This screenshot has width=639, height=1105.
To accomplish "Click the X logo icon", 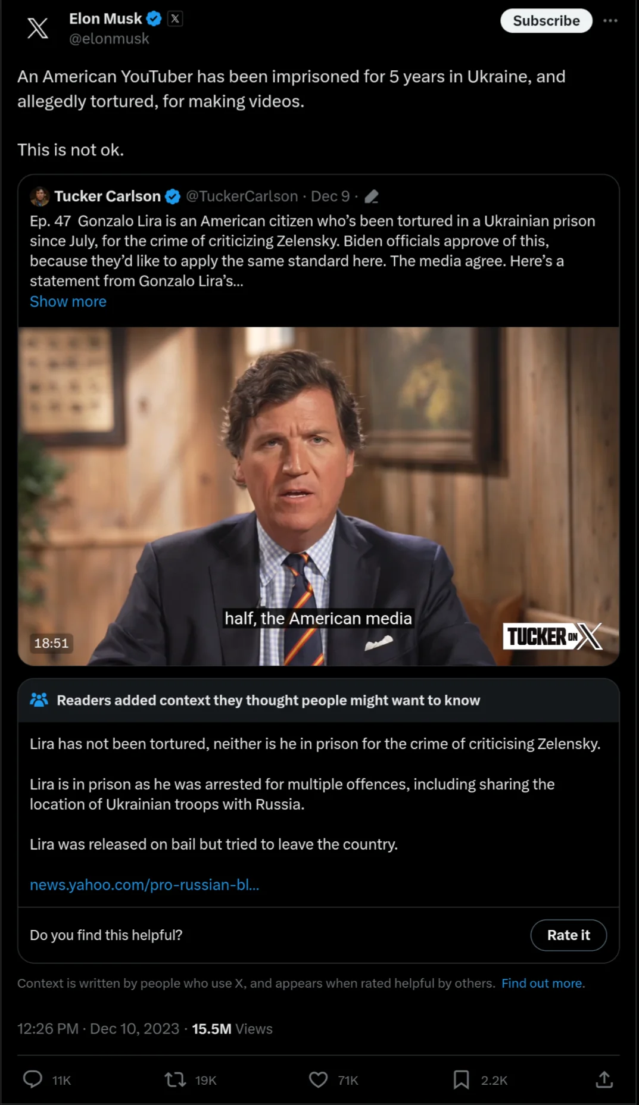I will coord(38,28).
